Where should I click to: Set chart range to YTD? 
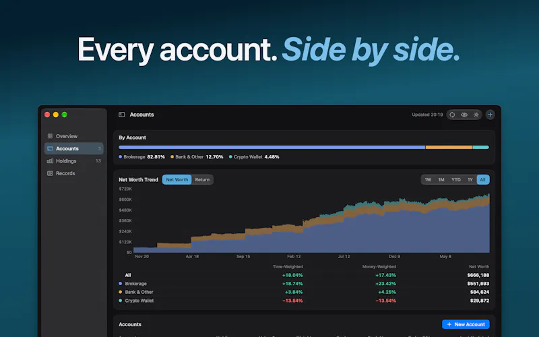(456, 179)
